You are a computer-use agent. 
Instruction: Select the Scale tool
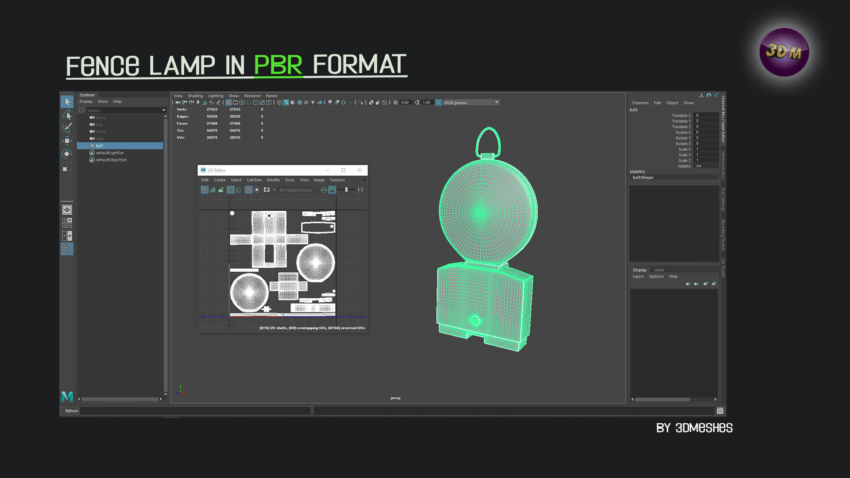pos(67,167)
